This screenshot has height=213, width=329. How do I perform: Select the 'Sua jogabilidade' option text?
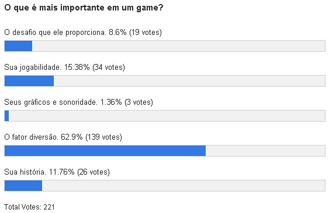(x=33, y=68)
